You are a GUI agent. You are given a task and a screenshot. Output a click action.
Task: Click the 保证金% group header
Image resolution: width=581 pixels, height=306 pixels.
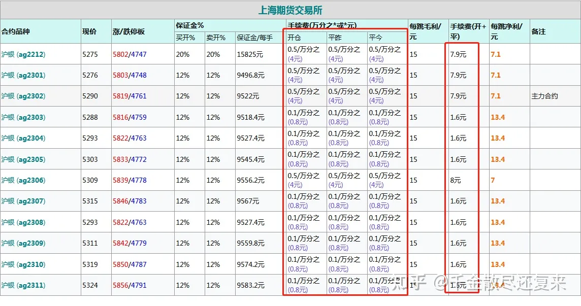tap(190, 25)
